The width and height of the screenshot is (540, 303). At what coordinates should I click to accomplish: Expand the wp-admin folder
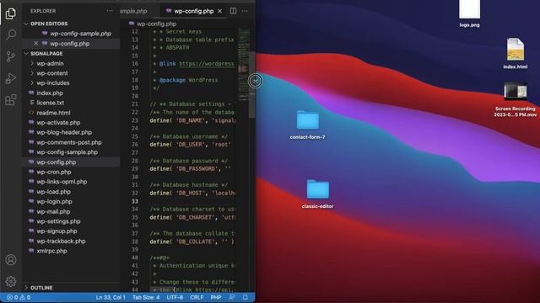[x=50, y=64]
